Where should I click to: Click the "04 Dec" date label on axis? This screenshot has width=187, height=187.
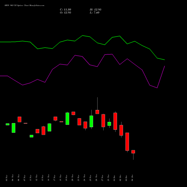[x=132, y=178]
